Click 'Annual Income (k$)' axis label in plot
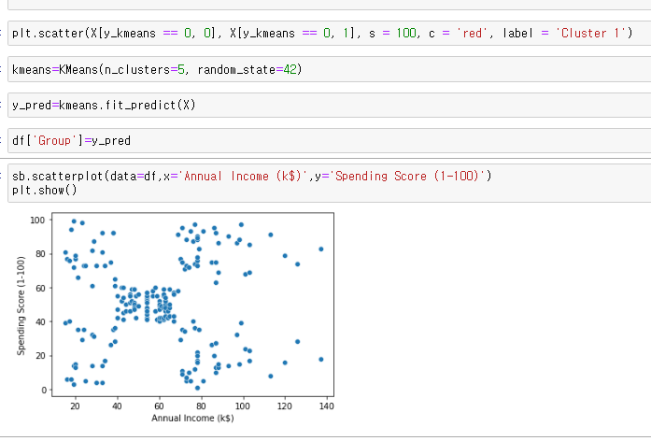Screen dimensions: 651x441 pos(192,418)
